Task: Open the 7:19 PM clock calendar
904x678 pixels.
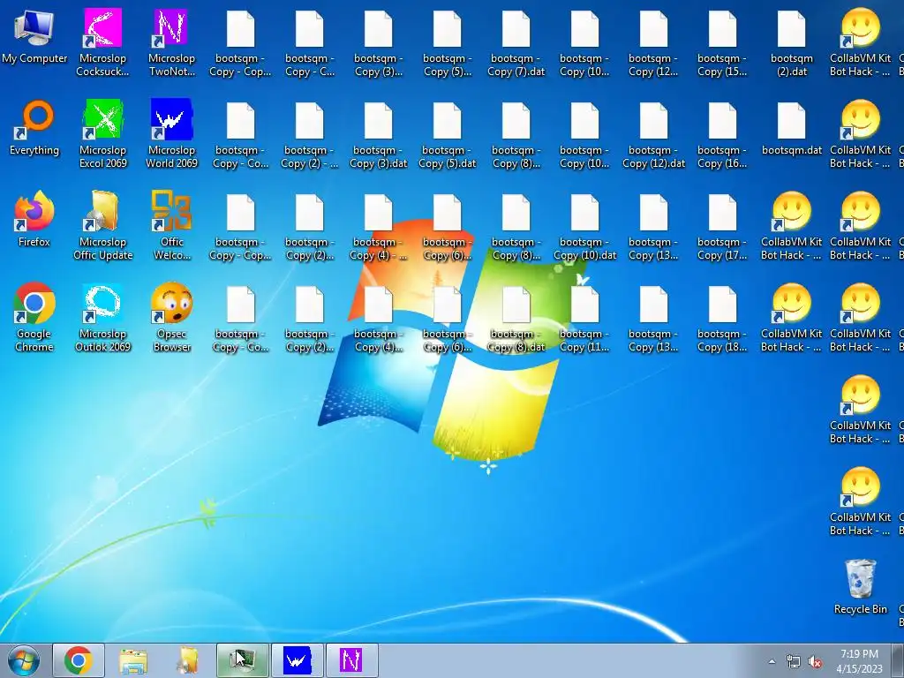Action: [x=859, y=661]
